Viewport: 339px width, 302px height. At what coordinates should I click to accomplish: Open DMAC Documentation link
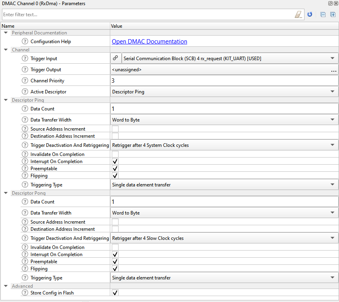click(x=149, y=42)
